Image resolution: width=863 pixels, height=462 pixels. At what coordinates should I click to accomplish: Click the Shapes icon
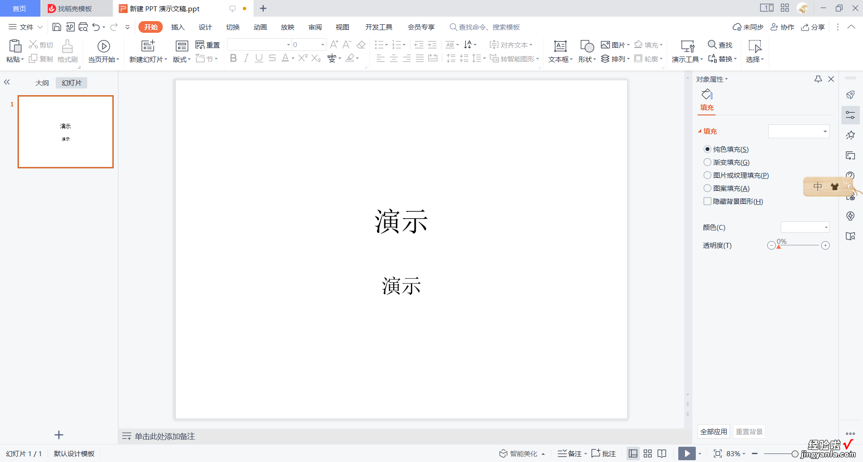point(587,46)
